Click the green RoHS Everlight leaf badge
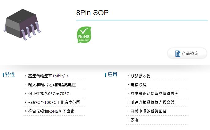210x130 pixels. [x=84, y=35]
